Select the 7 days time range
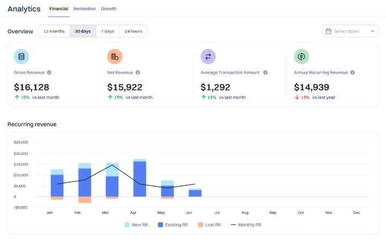The height and width of the screenshot is (241, 386). click(108, 31)
